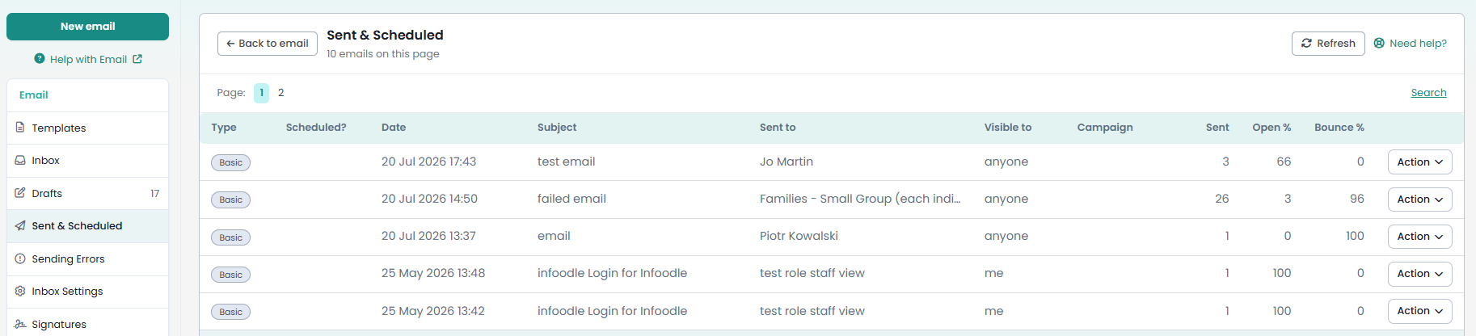Open Drafts in the sidebar

pos(87,193)
